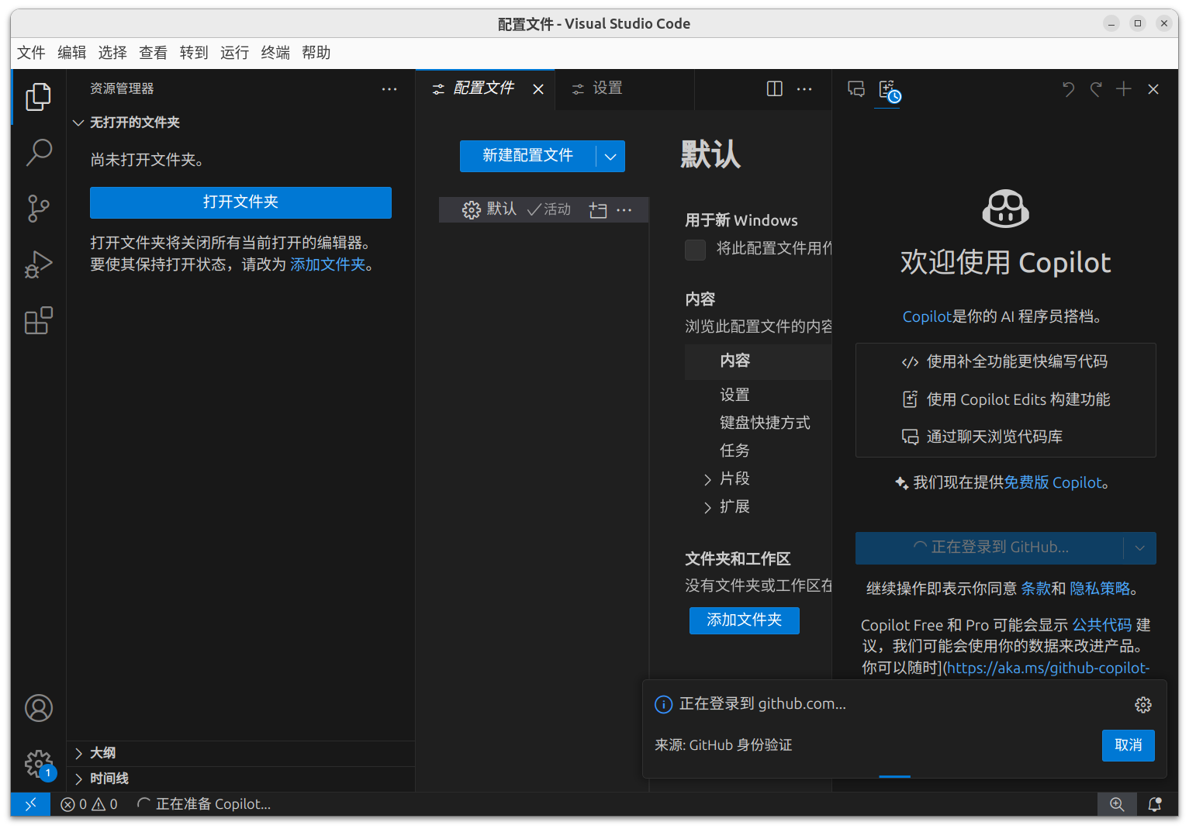Image resolution: width=1189 pixels, height=829 pixels.
Task: Open the 运行 menu
Action: (234, 53)
